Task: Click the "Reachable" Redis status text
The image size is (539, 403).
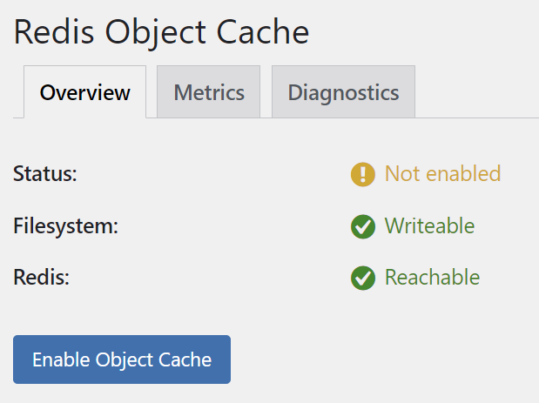Action: [x=432, y=278]
